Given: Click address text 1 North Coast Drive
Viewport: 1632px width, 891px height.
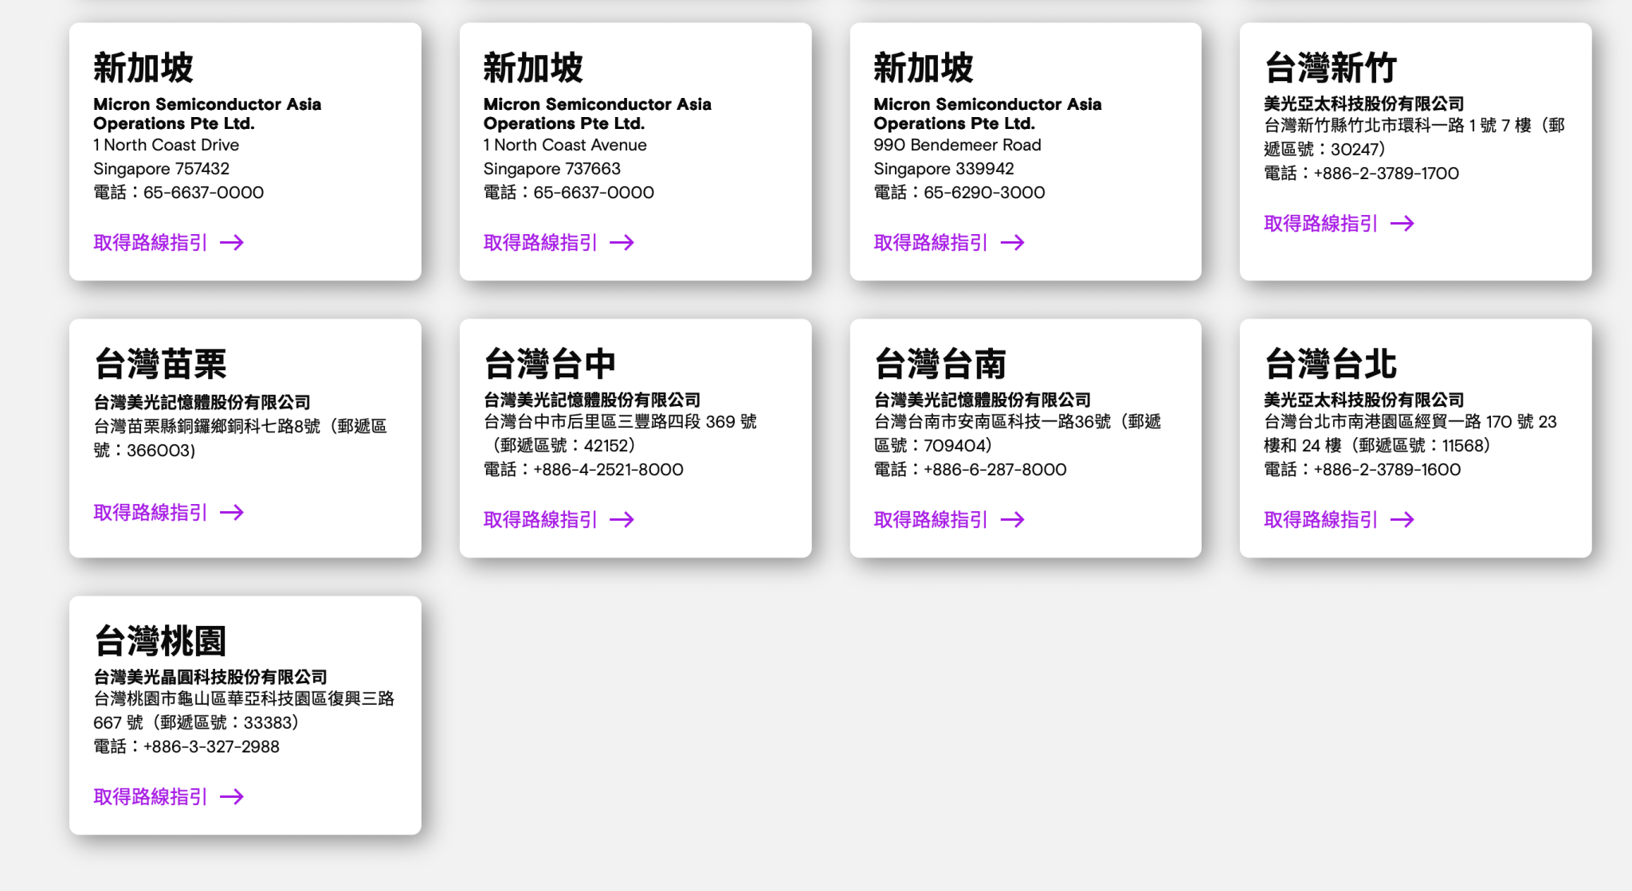Looking at the screenshot, I should 166,145.
